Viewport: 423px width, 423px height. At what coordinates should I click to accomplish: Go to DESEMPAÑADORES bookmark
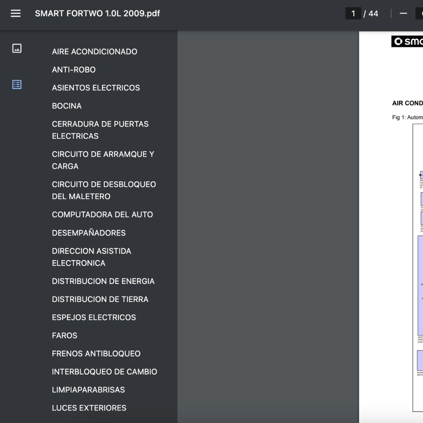pyautogui.click(x=89, y=233)
